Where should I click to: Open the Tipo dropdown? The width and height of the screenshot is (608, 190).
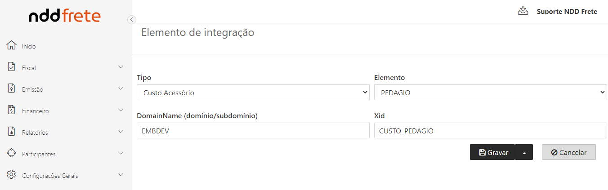(253, 93)
